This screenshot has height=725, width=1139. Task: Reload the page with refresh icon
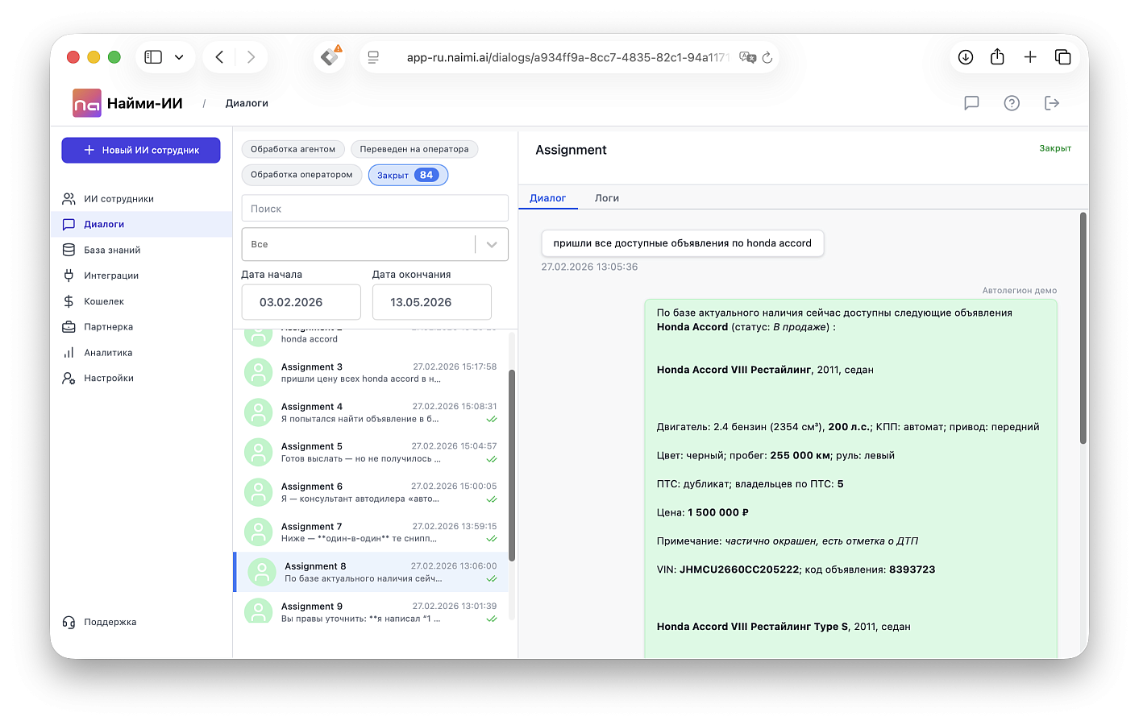point(767,57)
